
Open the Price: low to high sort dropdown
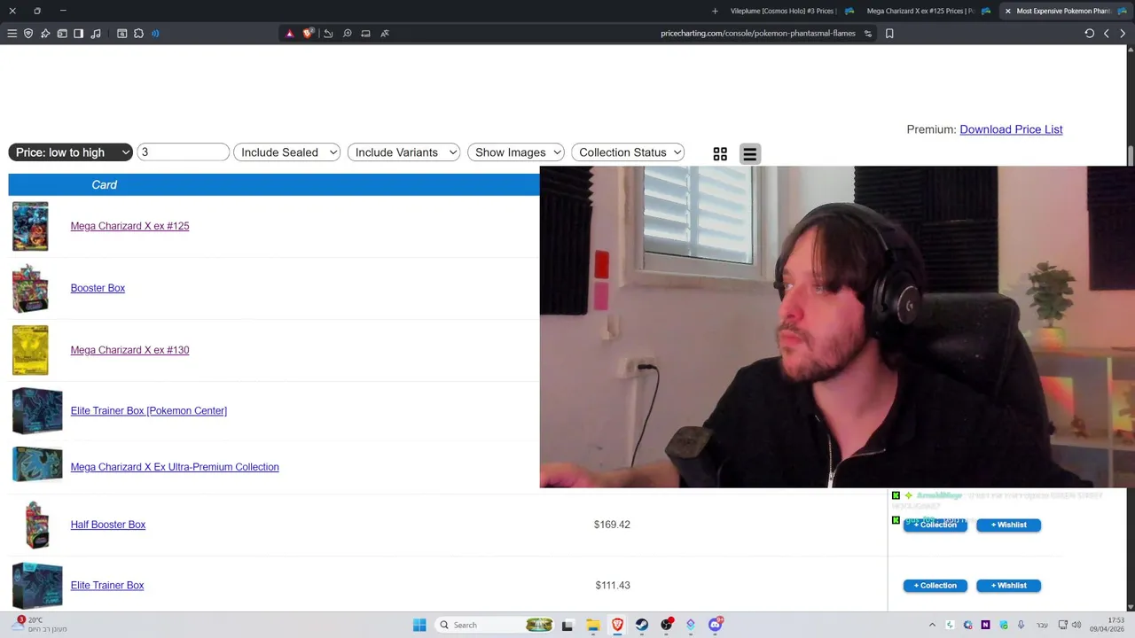(71, 152)
